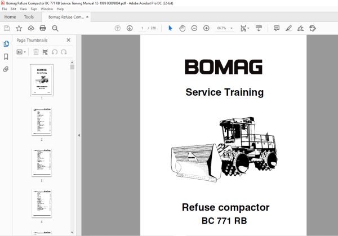
Task: Switch to the Tools tab
Action: pos(29,17)
